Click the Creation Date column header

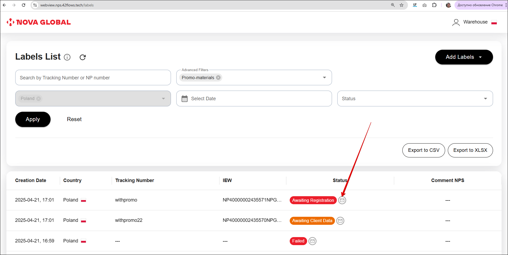pos(30,180)
